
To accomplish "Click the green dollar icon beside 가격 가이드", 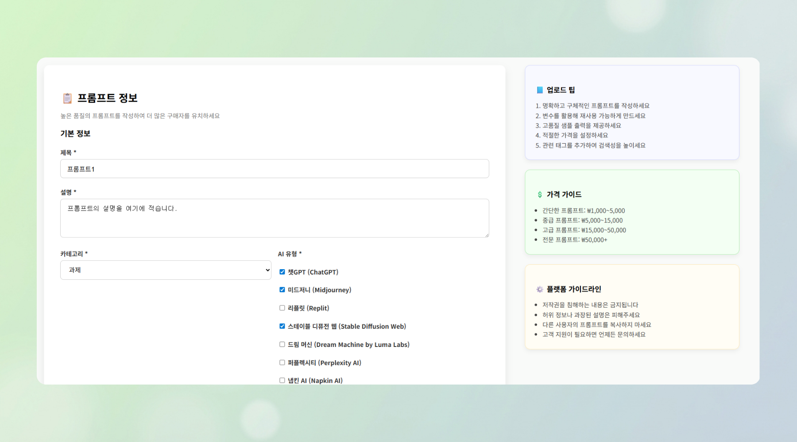I will point(540,194).
